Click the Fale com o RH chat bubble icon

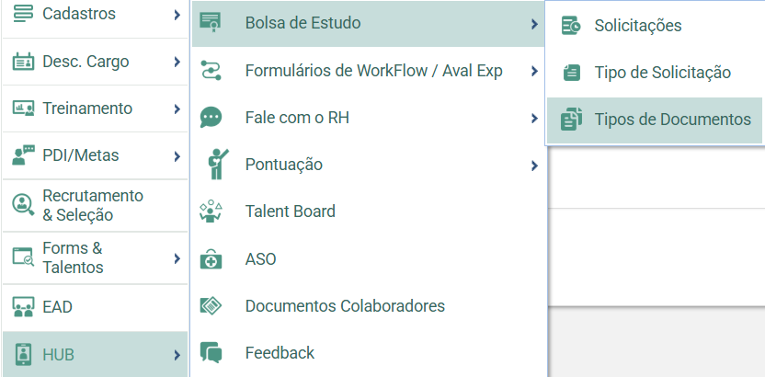pyautogui.click(x=211, y=118)
